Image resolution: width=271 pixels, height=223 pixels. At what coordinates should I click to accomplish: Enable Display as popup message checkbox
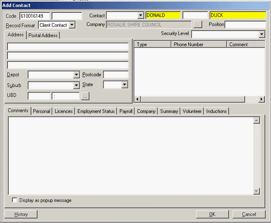[x=15, y=200]
